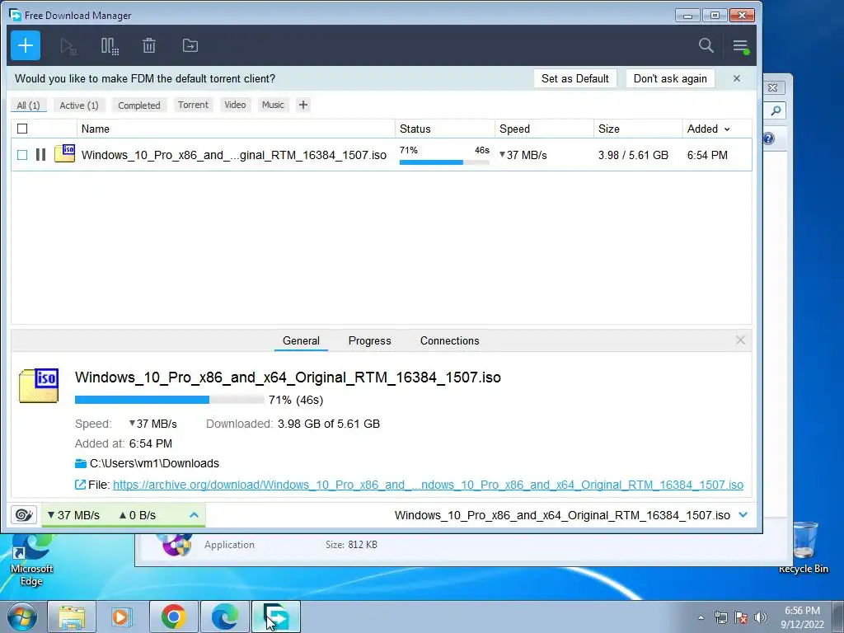Click the 0 B/s upload speed indicator
Screen dimensions: 844x633
[x=138, y=515]
